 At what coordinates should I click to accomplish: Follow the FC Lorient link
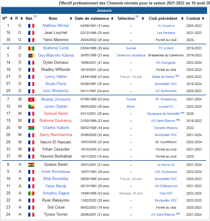click(166, 48)
